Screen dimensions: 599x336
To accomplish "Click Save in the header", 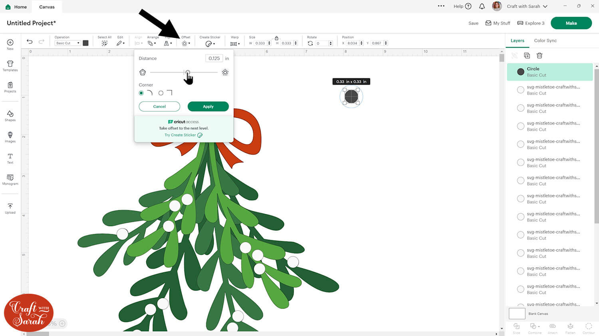I will pyautogui.click(x=473, y=23).
